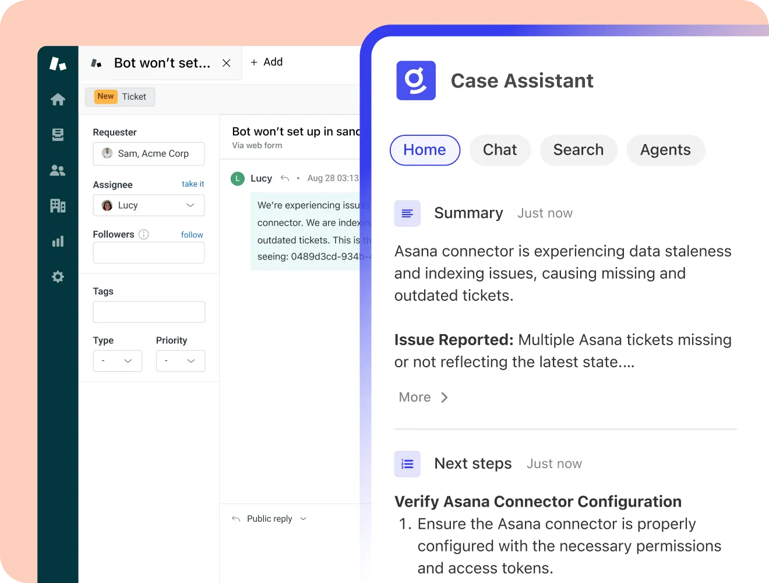
Task: Open the Public reply type dropdown
Action: click(277, 519)
